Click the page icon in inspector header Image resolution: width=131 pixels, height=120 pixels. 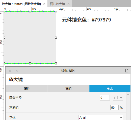127,71
